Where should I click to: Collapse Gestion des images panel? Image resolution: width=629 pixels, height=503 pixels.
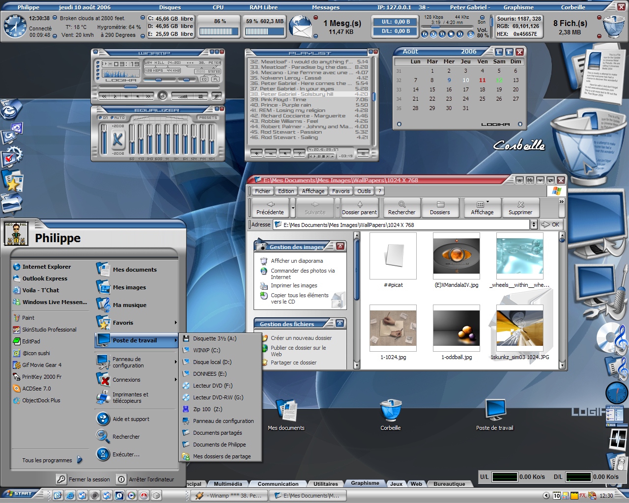(x=341, y=246)
